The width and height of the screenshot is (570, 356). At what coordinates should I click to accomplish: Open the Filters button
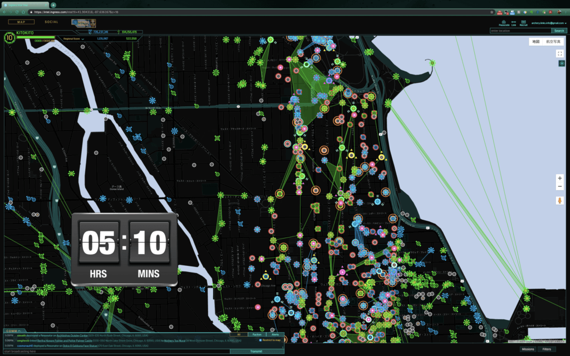point(547,349)
